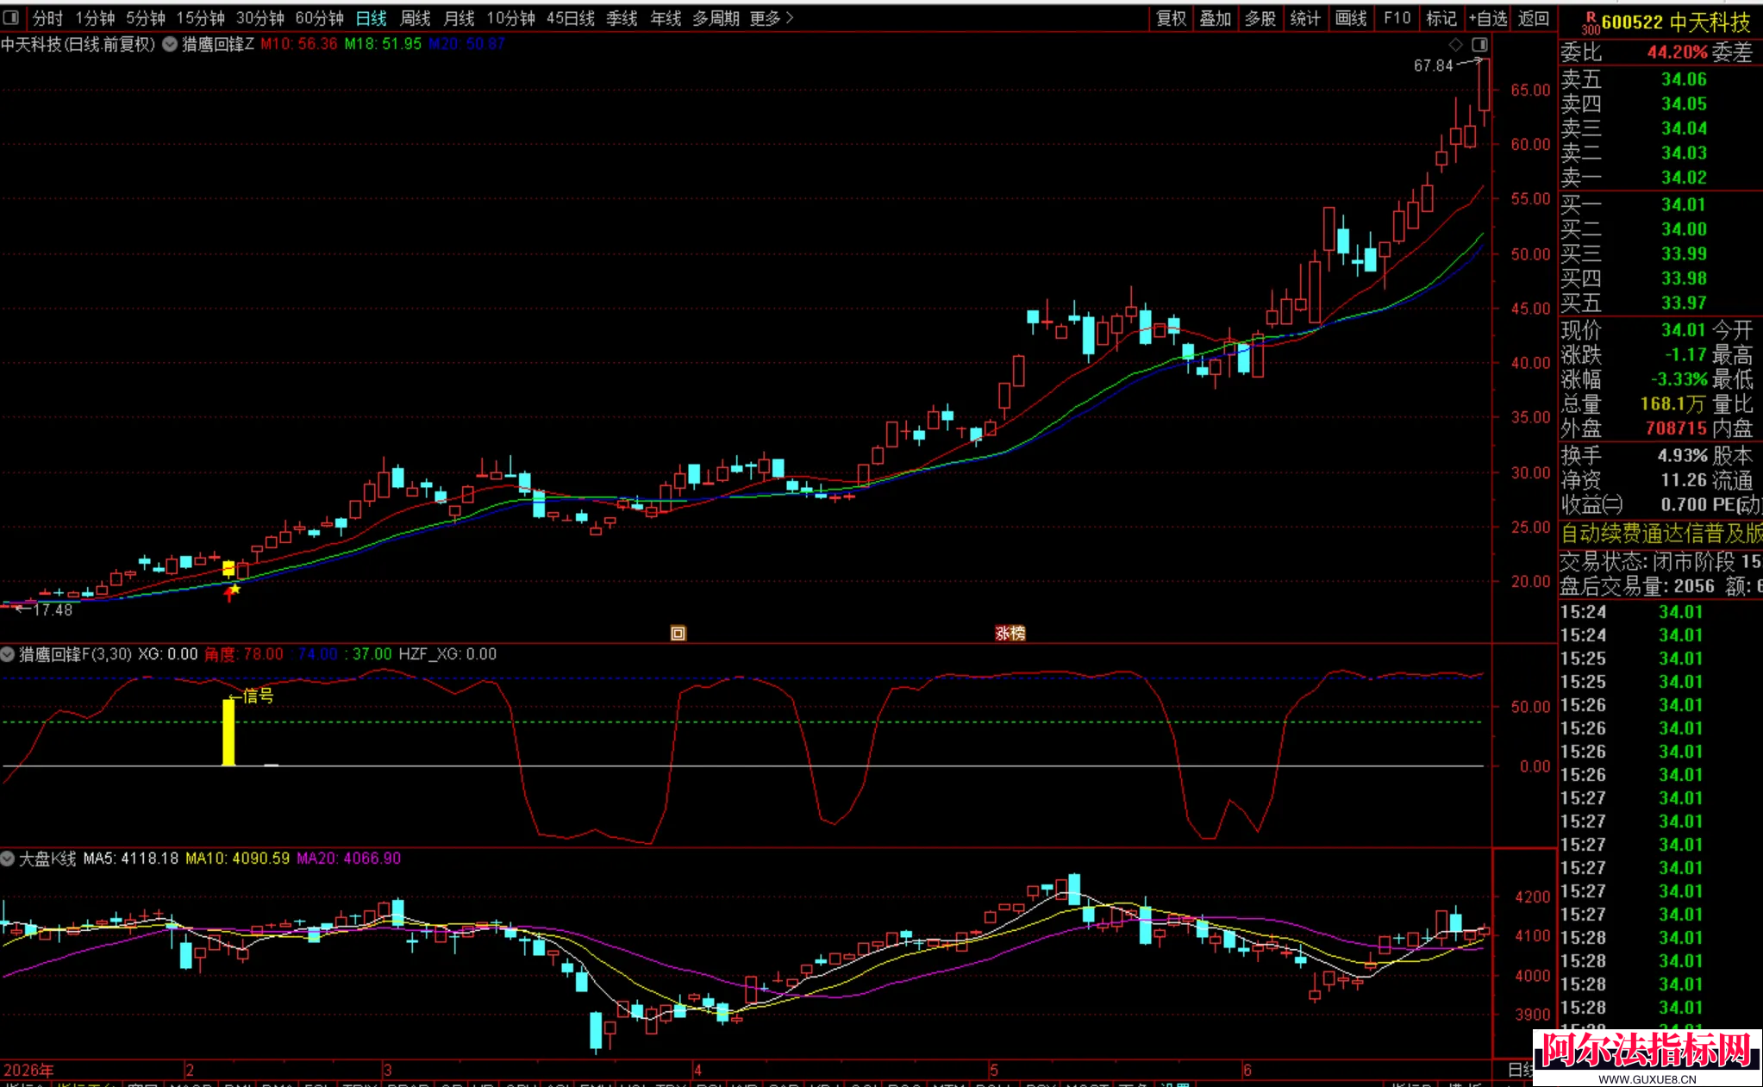The width and height of the screenshot is (1763, 1087).
Task: Click the 买一 34.01 order row
Action: [x=1660, y=205]
